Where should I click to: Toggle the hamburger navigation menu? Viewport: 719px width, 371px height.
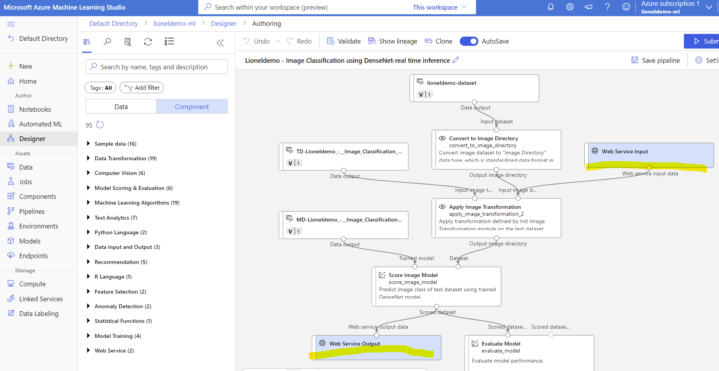[11, 24]
